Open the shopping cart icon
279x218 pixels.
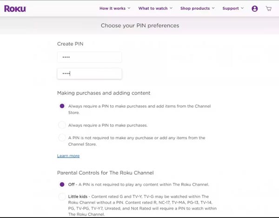[x=269, y=8]
